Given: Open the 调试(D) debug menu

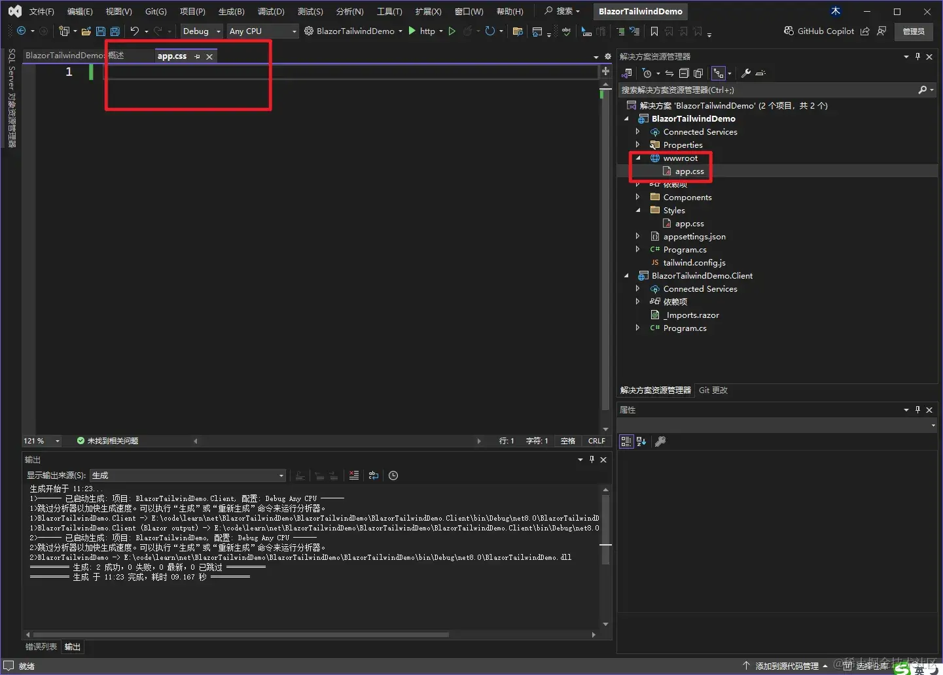Looking at the screenshot, I should (270, 11).
